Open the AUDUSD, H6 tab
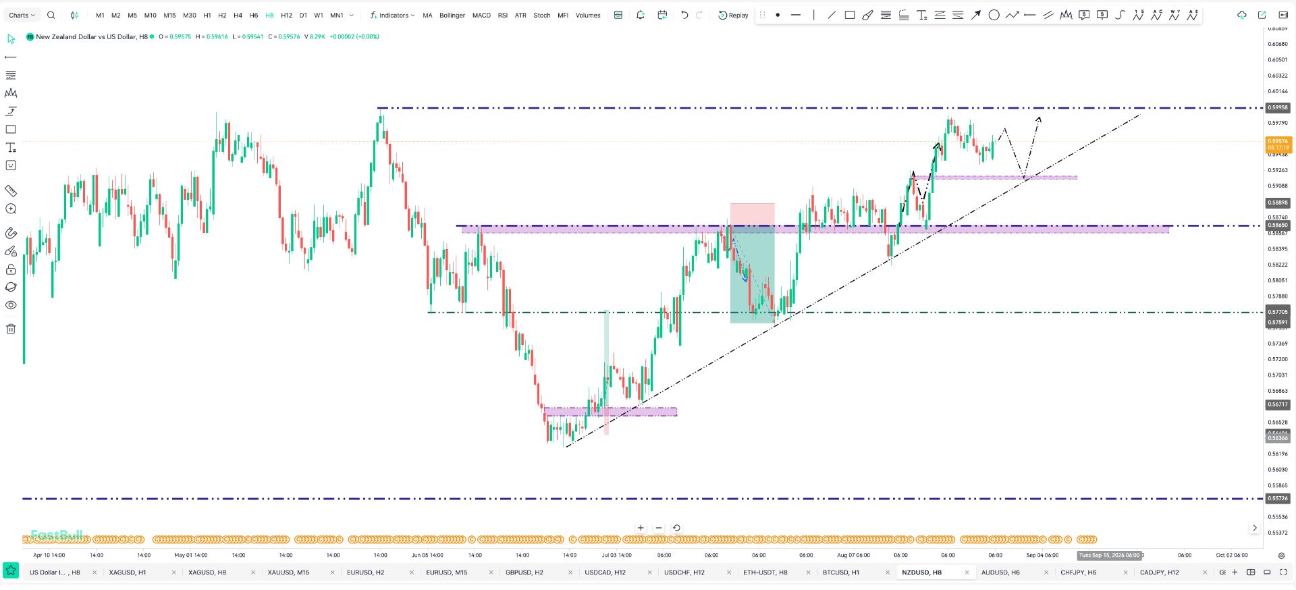 point(1000,572)
